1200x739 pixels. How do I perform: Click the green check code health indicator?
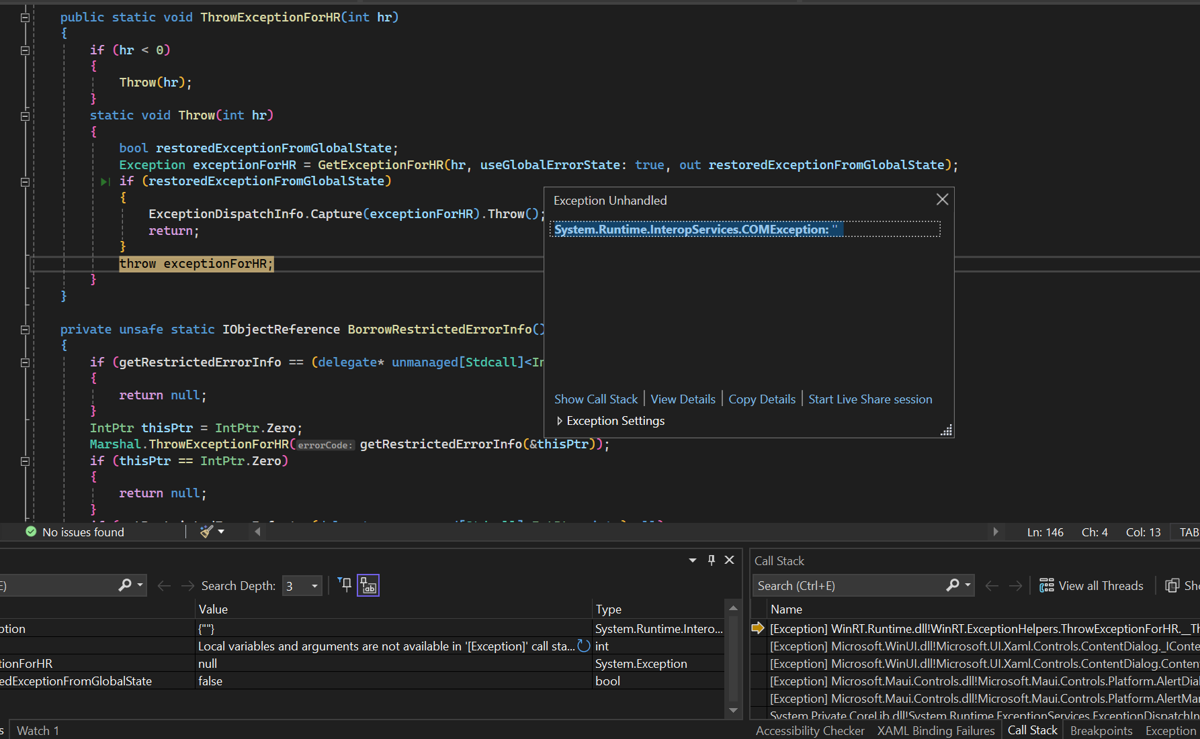[x=30, y=532]
